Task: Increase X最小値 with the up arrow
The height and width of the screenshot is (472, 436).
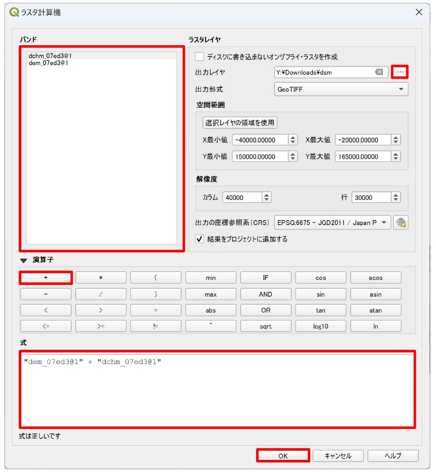Action: coord(292,137)
